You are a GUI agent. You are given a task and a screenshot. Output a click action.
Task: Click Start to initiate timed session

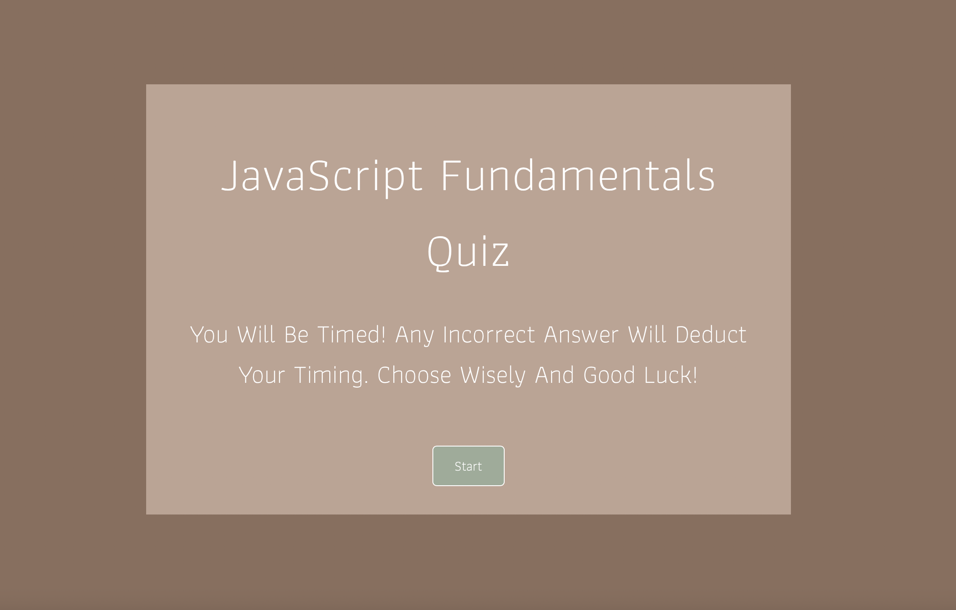(x=468, y=466)
